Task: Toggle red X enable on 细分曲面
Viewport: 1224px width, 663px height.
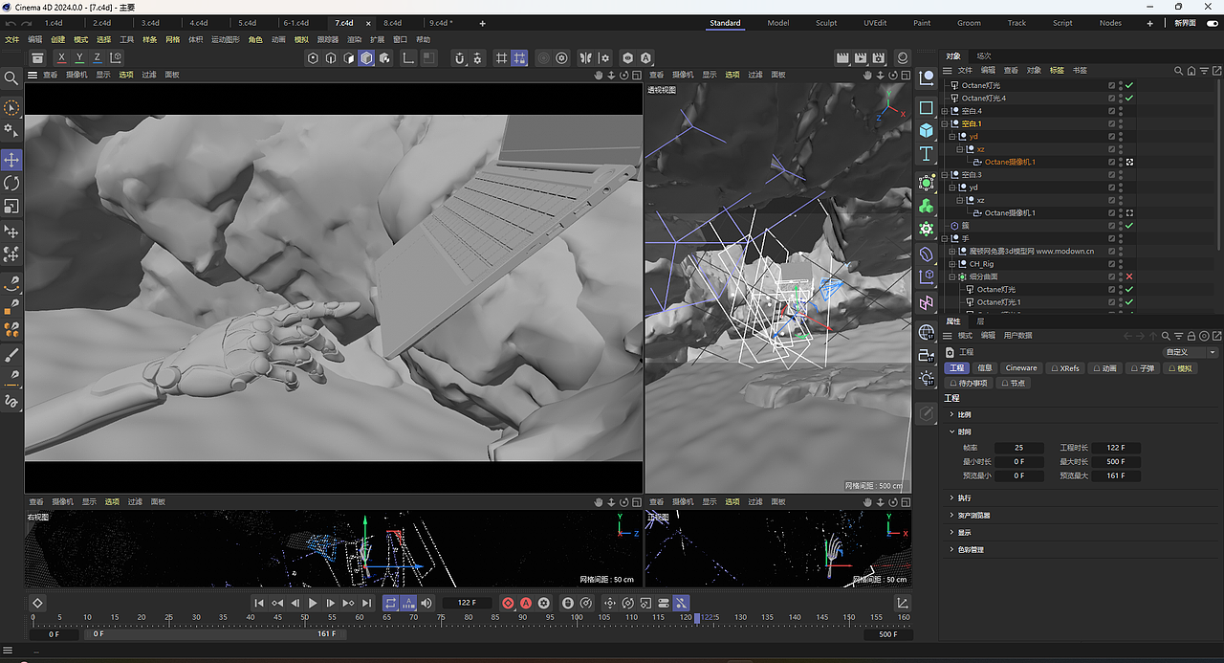Action: pos(1129,276)
